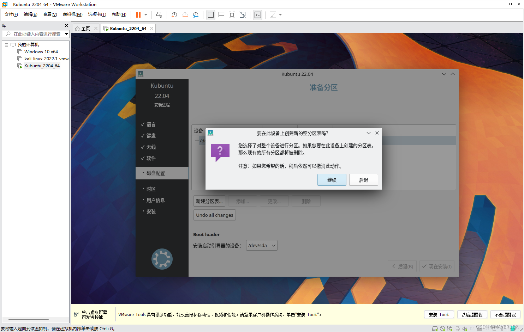Toggle the thumbnail bar view icon

coord(221,15)
